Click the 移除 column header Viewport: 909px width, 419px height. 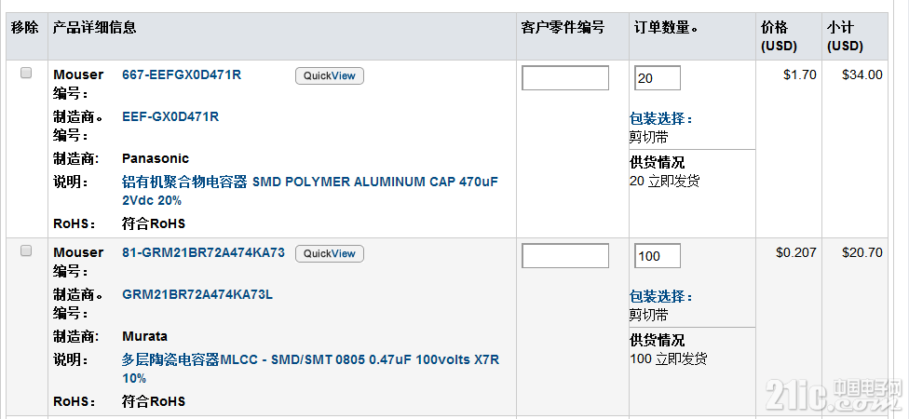pos(25,27)
